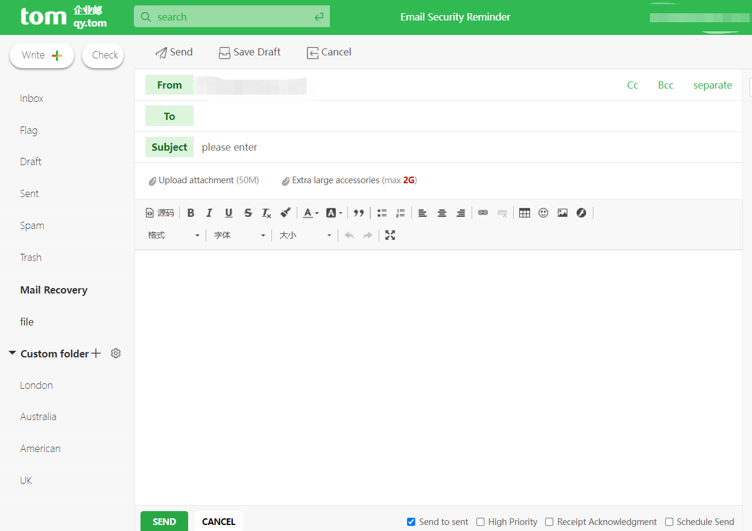Open custom folder settings gear
752x531 pixels.
pyautogui.click(x=116, y=354)
